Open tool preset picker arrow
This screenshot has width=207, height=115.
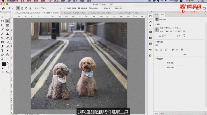point(13,9)
